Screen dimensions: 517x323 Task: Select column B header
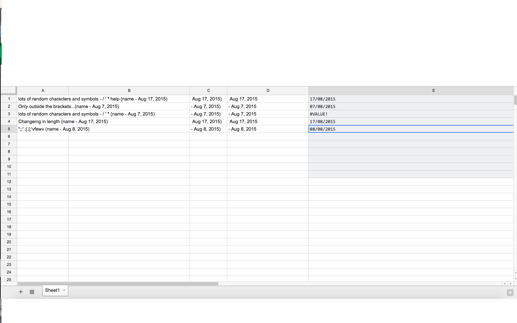coord(129,90)
